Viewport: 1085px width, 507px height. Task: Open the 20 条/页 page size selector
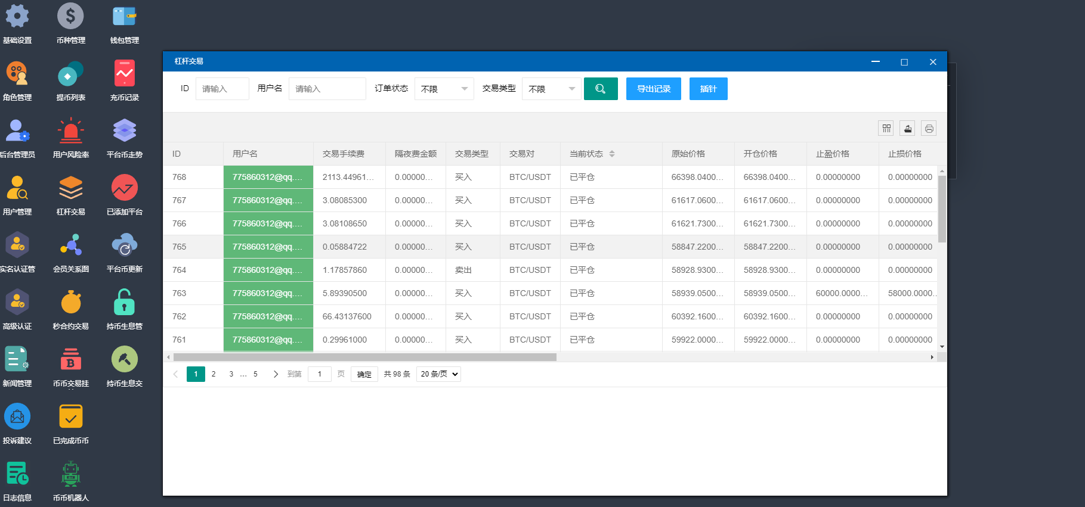click(438, 374)
